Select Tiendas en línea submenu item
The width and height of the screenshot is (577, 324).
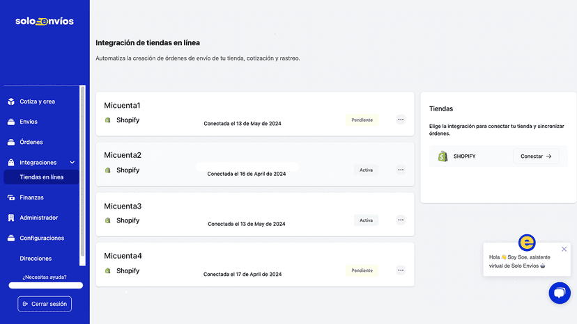click(x=42, y=177)
